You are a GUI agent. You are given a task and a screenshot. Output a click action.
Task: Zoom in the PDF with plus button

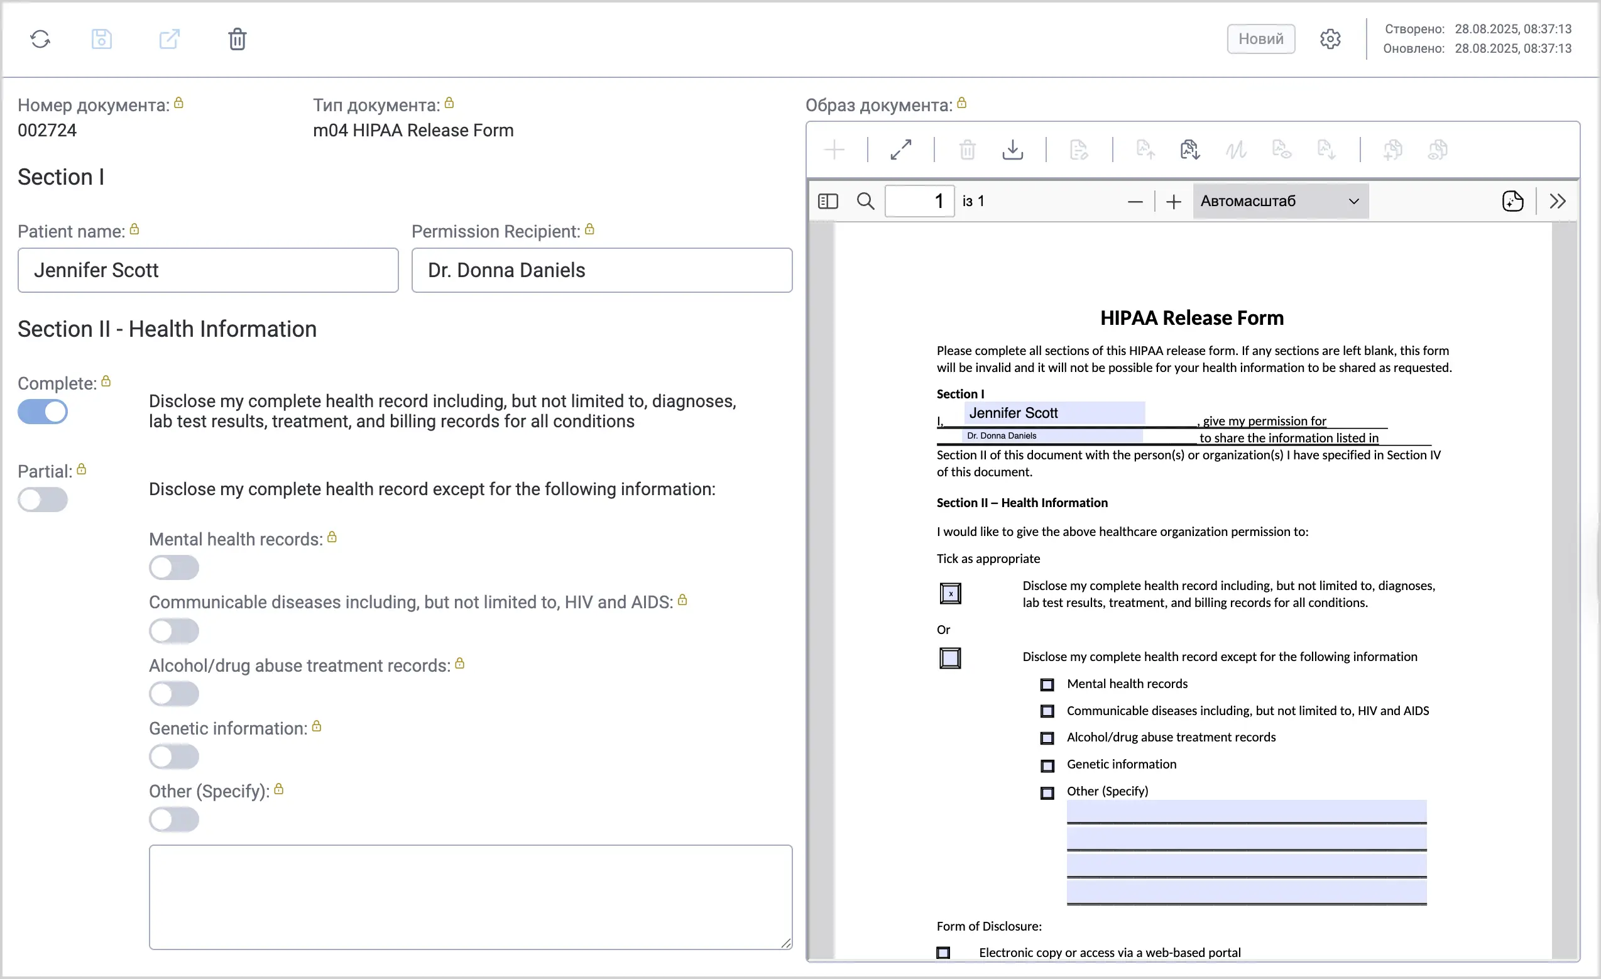click(x=1174, y=202)
